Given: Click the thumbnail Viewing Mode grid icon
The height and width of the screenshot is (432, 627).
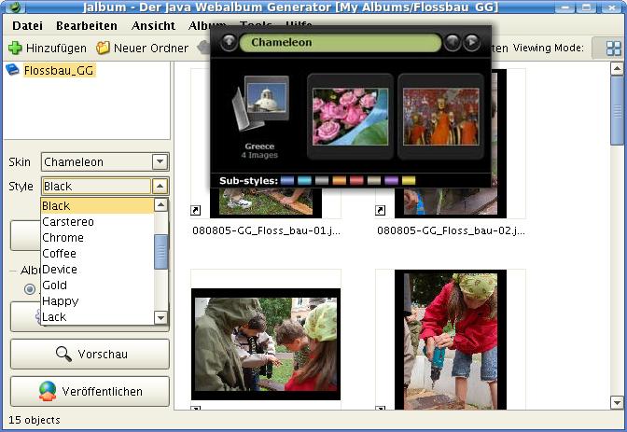Looking at the screenshot, I should coord(614,49).
